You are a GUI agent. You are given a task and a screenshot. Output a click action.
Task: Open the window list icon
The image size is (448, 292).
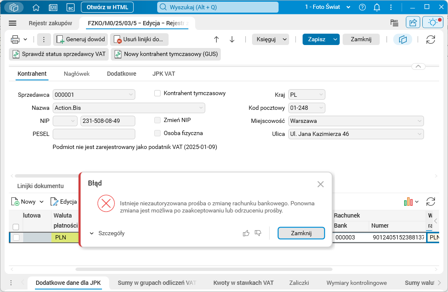(x=394, y=23)
